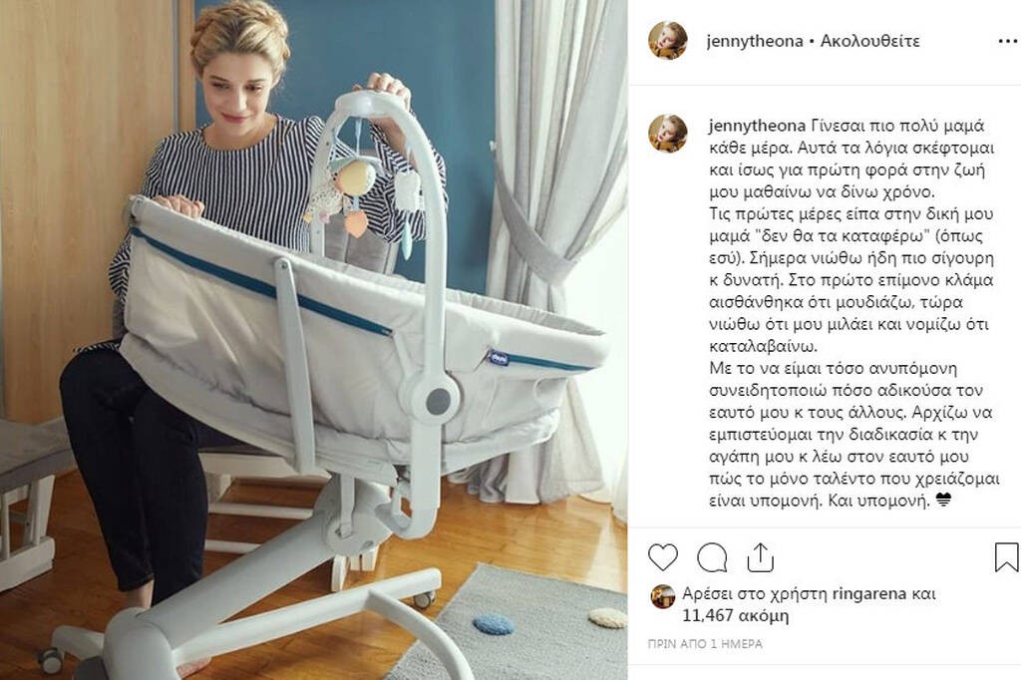Click the black heart emoji ending the caption
This screenshot has width=1021, height=680.
[943, 501]
